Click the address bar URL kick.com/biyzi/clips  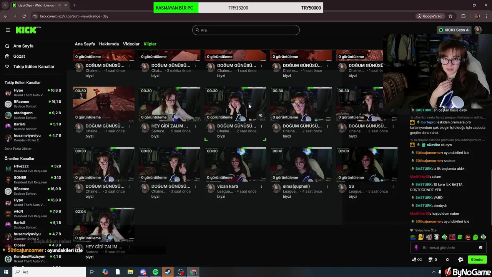[x=74, y=16]
